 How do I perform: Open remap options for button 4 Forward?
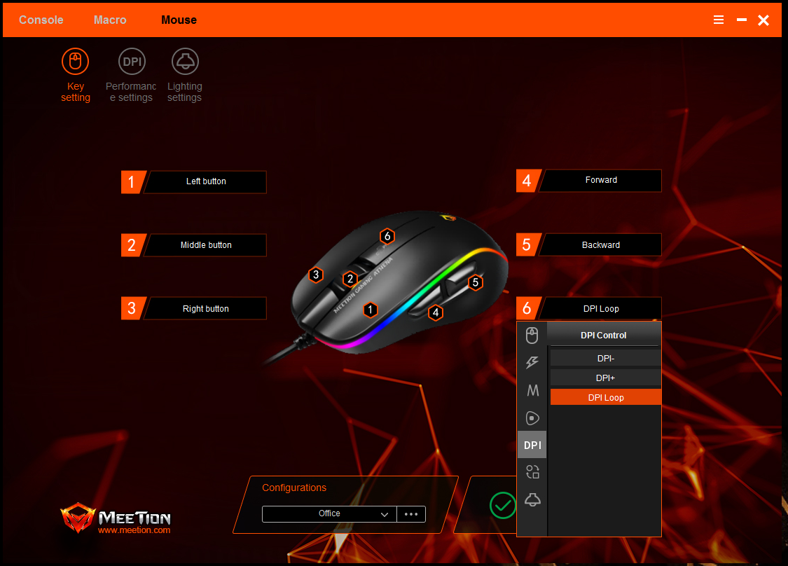tap(601, 180)
